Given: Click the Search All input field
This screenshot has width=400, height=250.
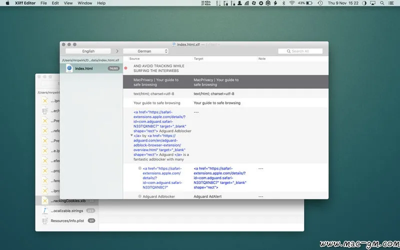Looking at the screenshot, I should coord(300,51).
